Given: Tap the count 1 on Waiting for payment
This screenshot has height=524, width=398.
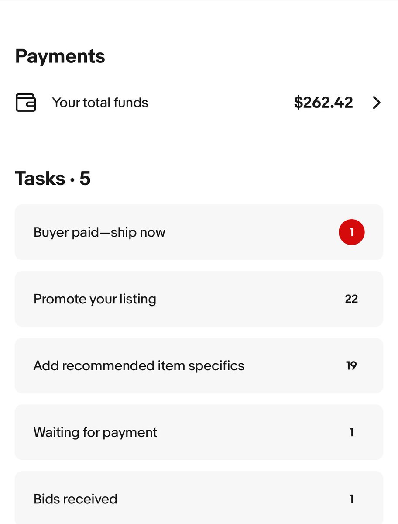Looking at the screenshot, I should [351, 432].
